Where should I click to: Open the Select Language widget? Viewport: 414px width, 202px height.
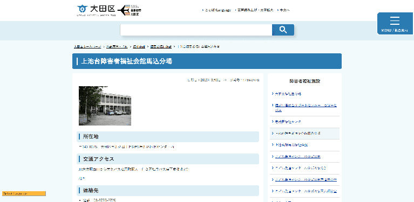point(24,193)
